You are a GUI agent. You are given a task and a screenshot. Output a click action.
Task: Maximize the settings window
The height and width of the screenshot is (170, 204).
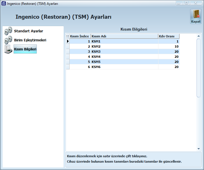(186, 3)
